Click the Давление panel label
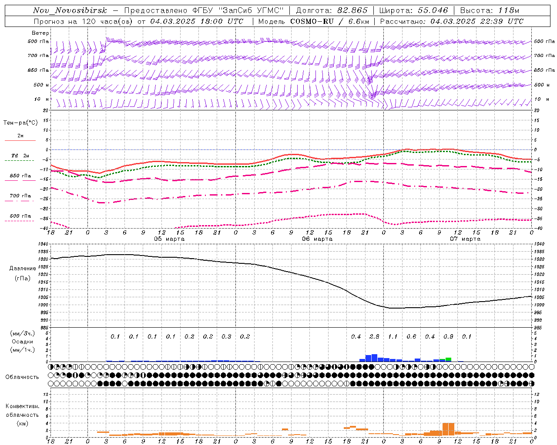557x445 pixels. coord(22,269)
